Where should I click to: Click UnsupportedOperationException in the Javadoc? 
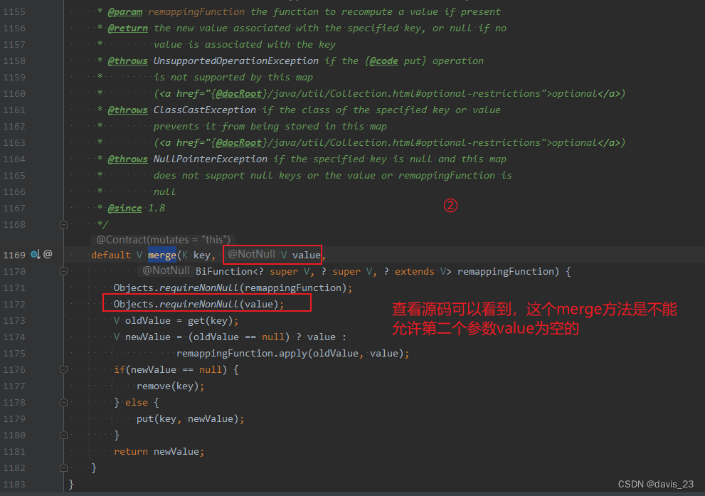[236, 61]
